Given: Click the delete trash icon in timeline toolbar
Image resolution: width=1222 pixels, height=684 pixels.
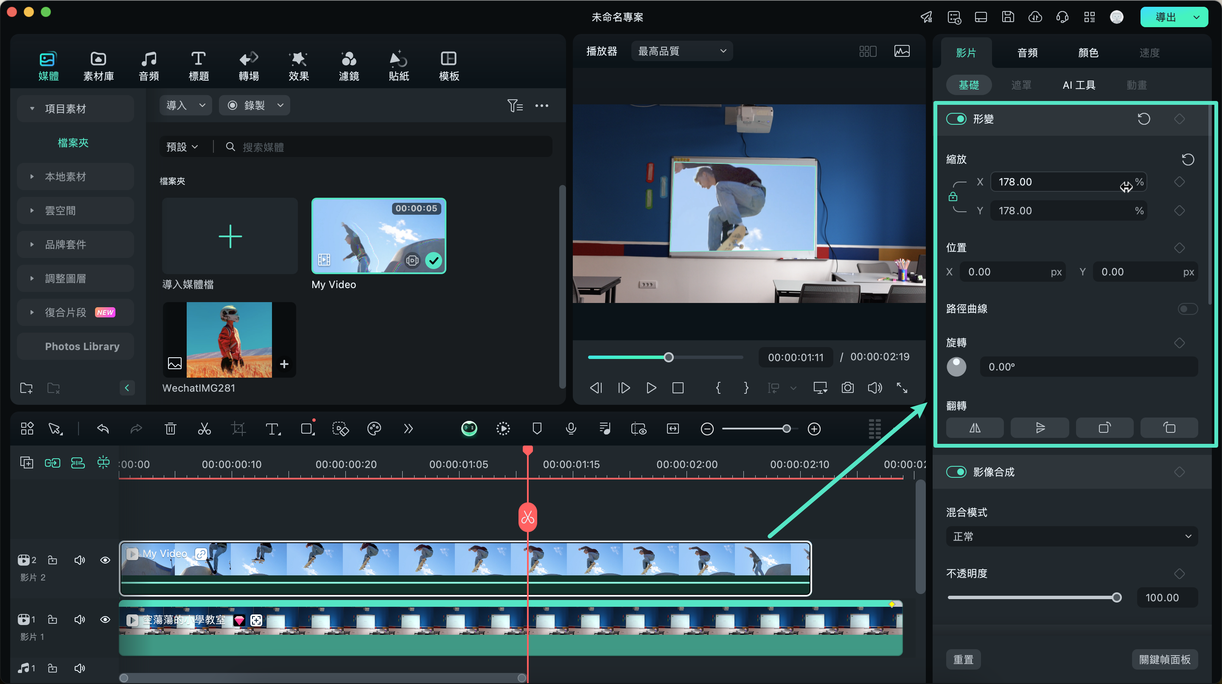Looking at the screenshot, I should click(170, 429).
